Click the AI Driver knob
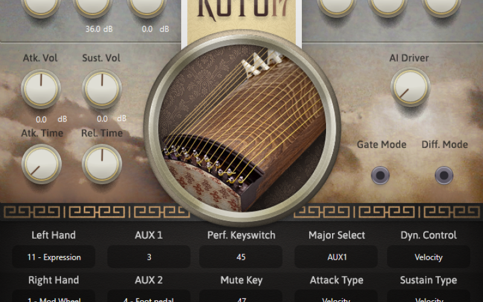 point(411,87)
